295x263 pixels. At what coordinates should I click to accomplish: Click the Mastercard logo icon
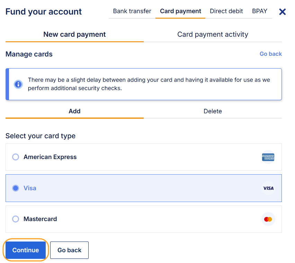268,219
